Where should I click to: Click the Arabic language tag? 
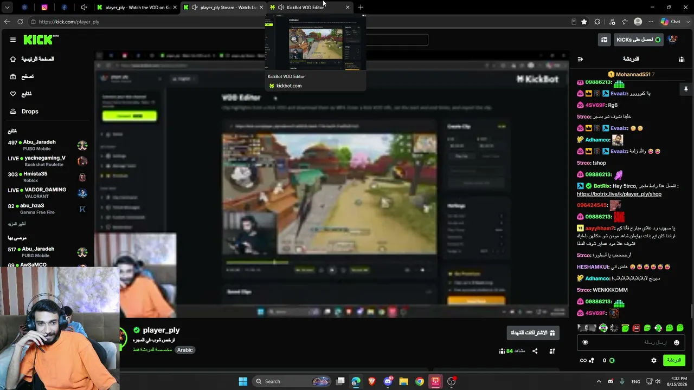tap(185, 350)
